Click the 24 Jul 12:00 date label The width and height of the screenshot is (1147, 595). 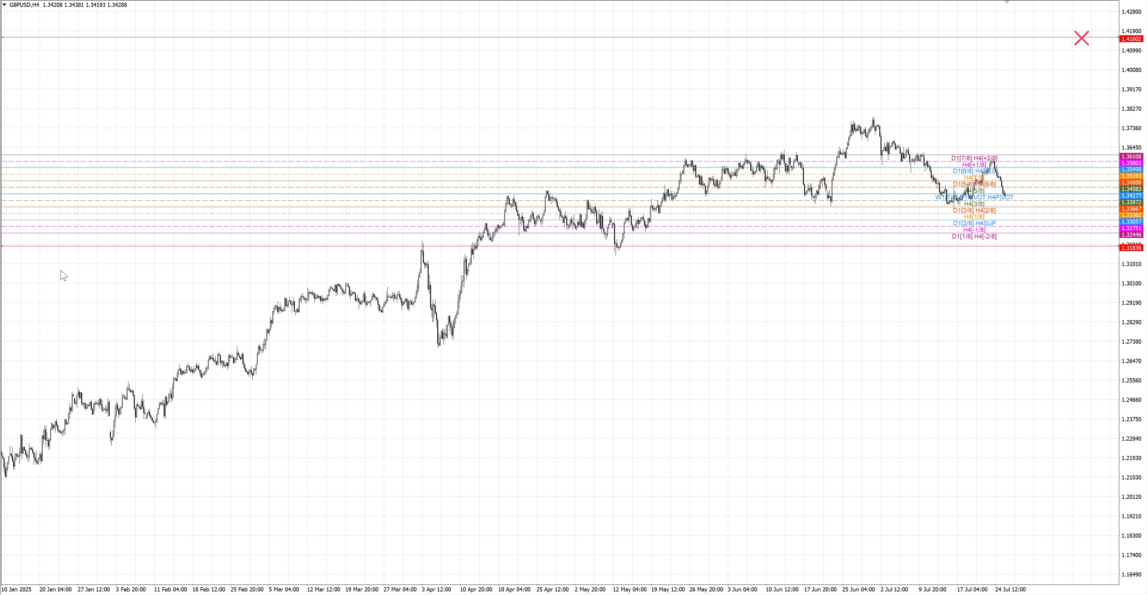coord(1010,590)
